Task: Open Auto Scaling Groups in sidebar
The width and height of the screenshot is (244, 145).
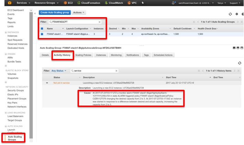Action: click(15, 138)
